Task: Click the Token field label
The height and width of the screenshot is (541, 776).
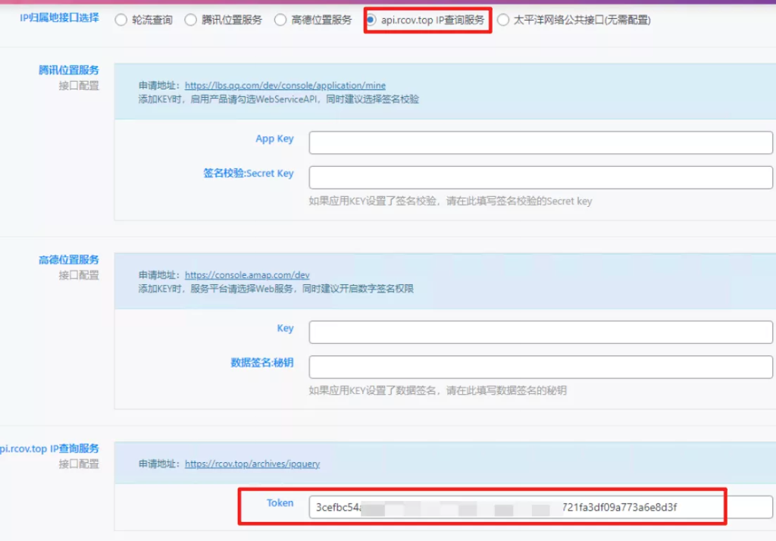Action: tap(280, 503)
